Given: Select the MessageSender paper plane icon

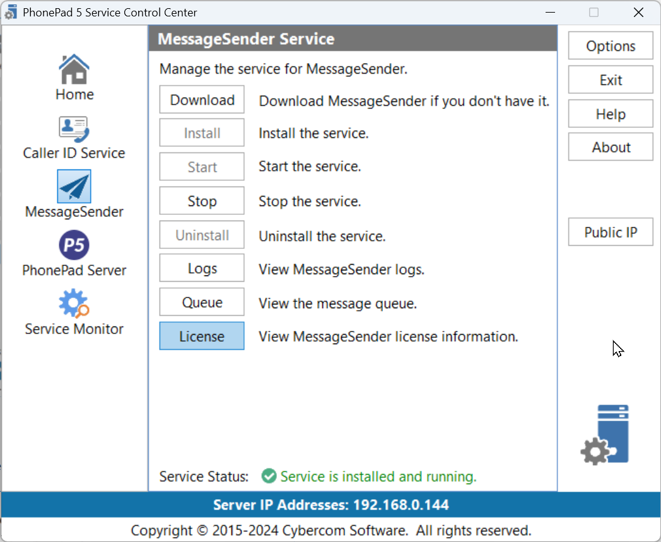Looking at the screenshot, I should click(74, 186).
